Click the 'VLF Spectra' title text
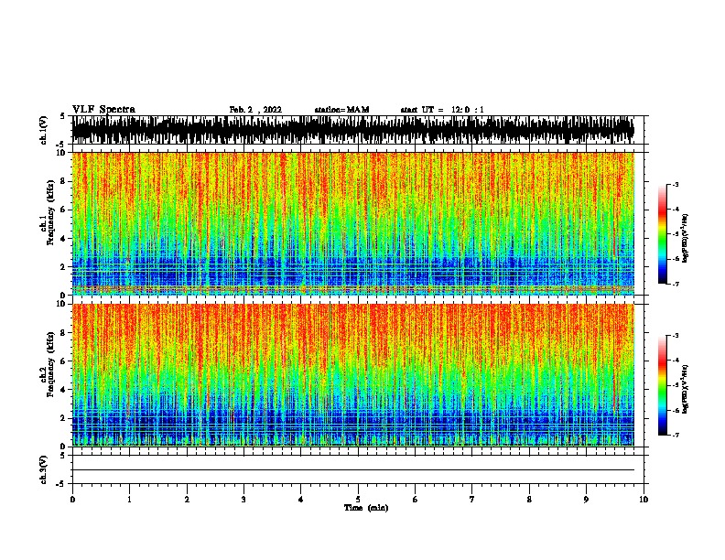This screenshot has width=725, height=560. (x=103, y=110)
